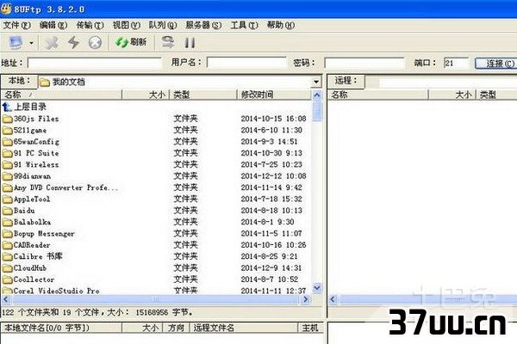Select the Bopup Messenger folder icon

(x=7, y=234)
